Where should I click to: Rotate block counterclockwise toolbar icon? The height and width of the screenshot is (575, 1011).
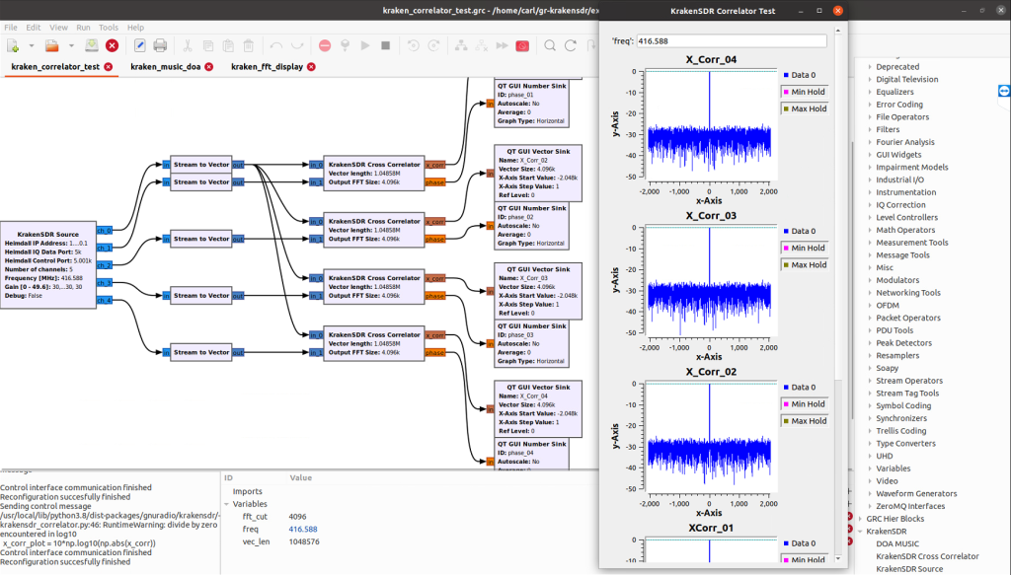[x=414, y=45]
